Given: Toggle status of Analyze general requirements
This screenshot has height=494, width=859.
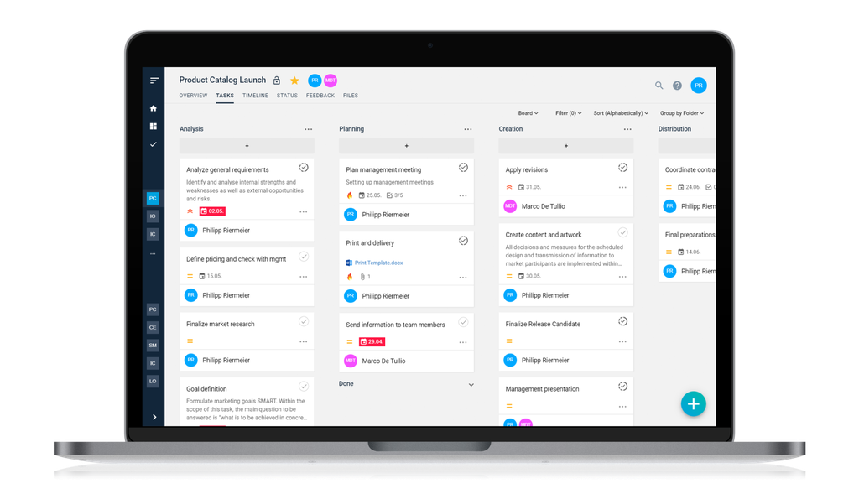Looking at the screenshot, I should pos(304,168).
